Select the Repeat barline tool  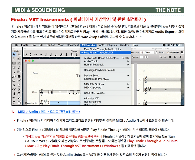14,94
